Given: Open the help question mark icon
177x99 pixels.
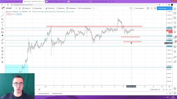Looking at the screenshot, I should [x=175, y=93].
